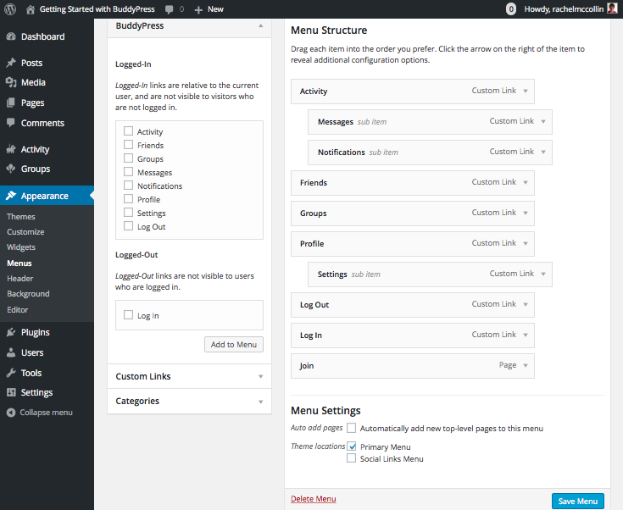Open Widgets submenu item
The width and height of the screenshot is (623, 510).
click(21, 247)
